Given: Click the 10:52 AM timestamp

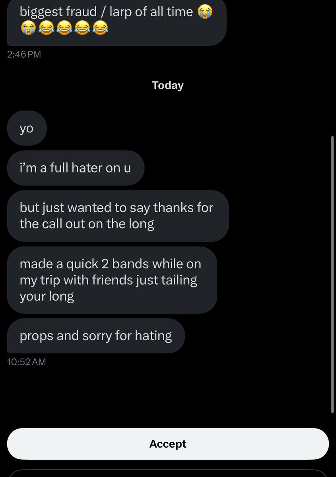Looking at the screenshot, I should [26, 362].
